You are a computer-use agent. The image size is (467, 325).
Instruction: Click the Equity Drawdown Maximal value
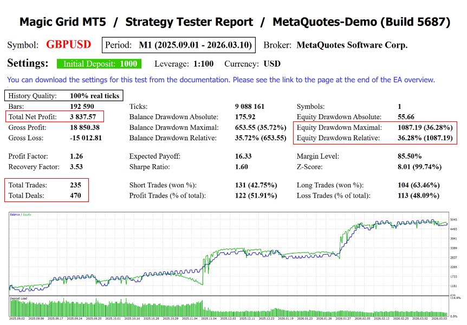pos(425,127)
